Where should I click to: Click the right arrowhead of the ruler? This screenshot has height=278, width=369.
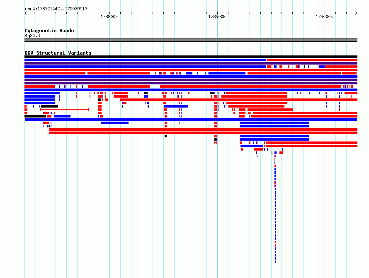[356, 13]
